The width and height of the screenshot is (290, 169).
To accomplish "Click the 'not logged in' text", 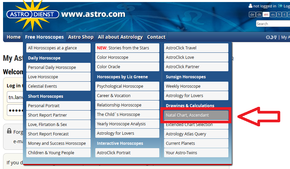I will [x=265, y=6].
